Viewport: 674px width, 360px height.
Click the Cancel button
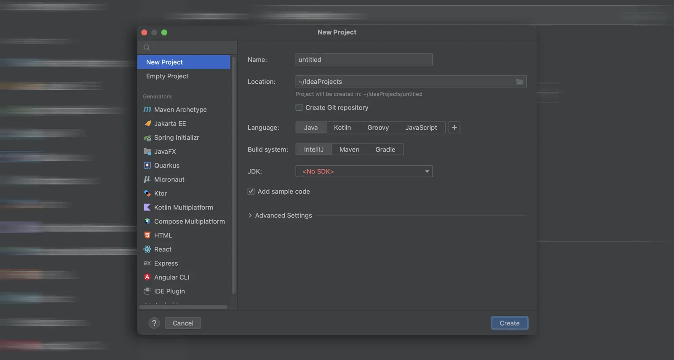click(x=183, y=323)
